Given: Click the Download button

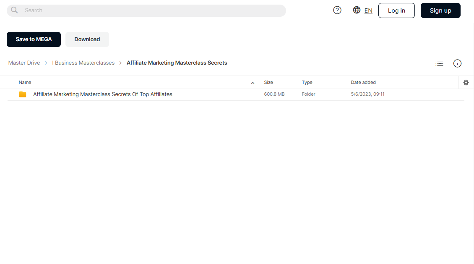Looking at the screenshot, I should (87, 39).
